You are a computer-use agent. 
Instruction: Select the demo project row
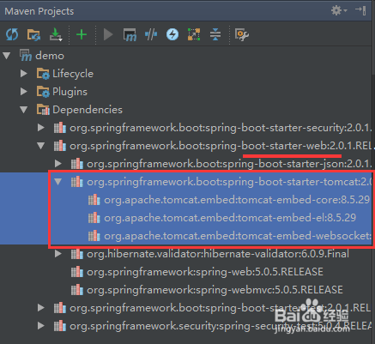(x=187, y=56)
